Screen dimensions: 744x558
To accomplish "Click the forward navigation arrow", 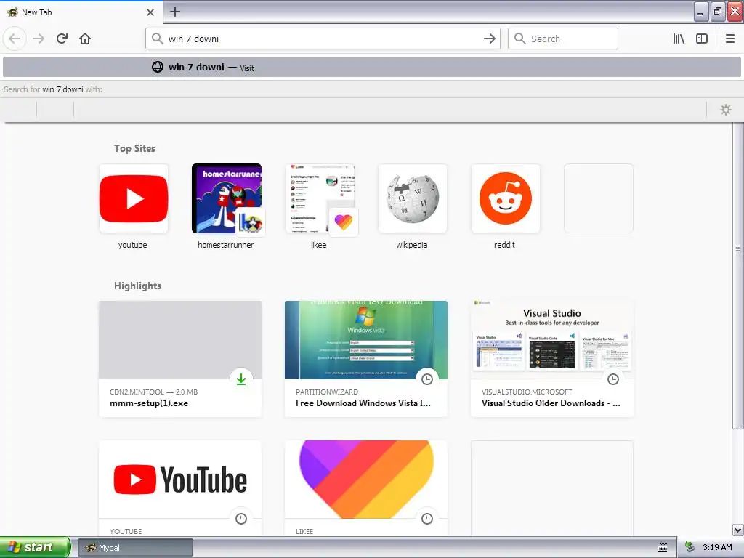I will click(x=39, y=39).
